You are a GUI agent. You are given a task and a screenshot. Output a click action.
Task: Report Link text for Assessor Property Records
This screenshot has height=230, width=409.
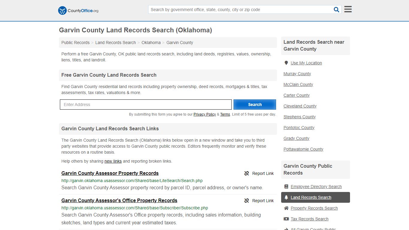[x=263, y=173]
